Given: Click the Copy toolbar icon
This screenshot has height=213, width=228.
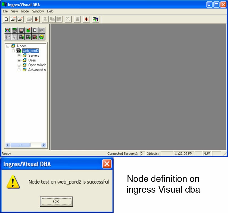Looking at the screenshot, I should coord(52,19).
